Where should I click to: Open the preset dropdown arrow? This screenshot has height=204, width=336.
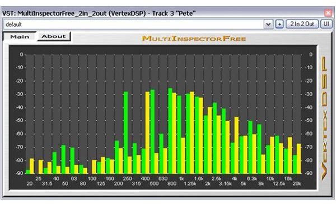(x=268, y=25)
